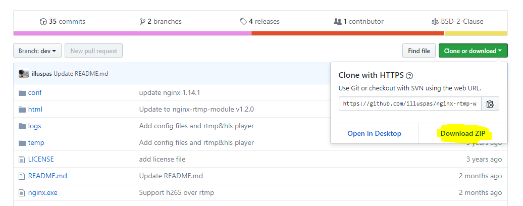Open the nginx.exe file
Viewport: 523px width, 206px height.
tap(43, 193)
